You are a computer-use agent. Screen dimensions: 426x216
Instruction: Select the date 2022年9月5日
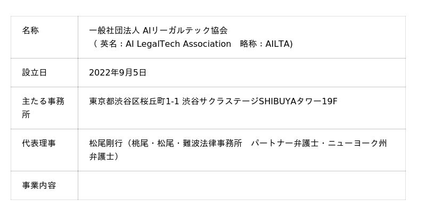tap(118, 73)
